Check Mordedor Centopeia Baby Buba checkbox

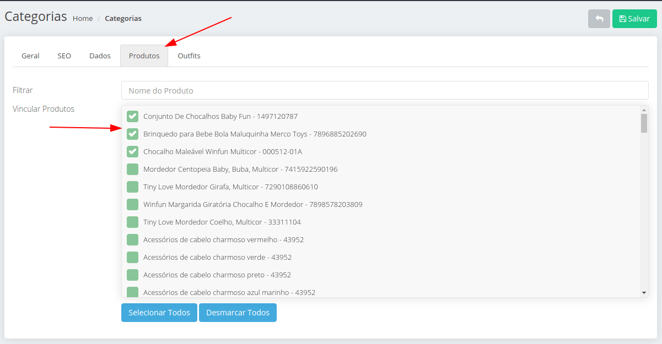pyautogui.click(x=132, y=169)
